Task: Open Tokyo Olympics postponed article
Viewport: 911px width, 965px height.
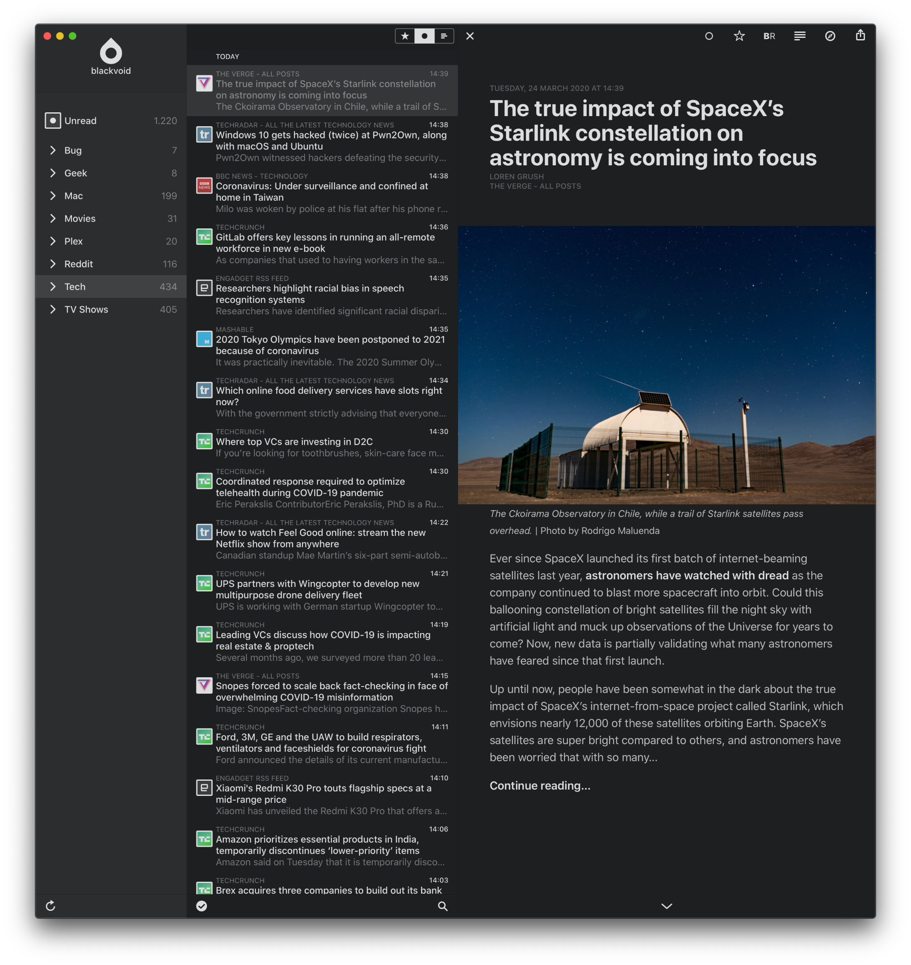Action: pos(322,346)
